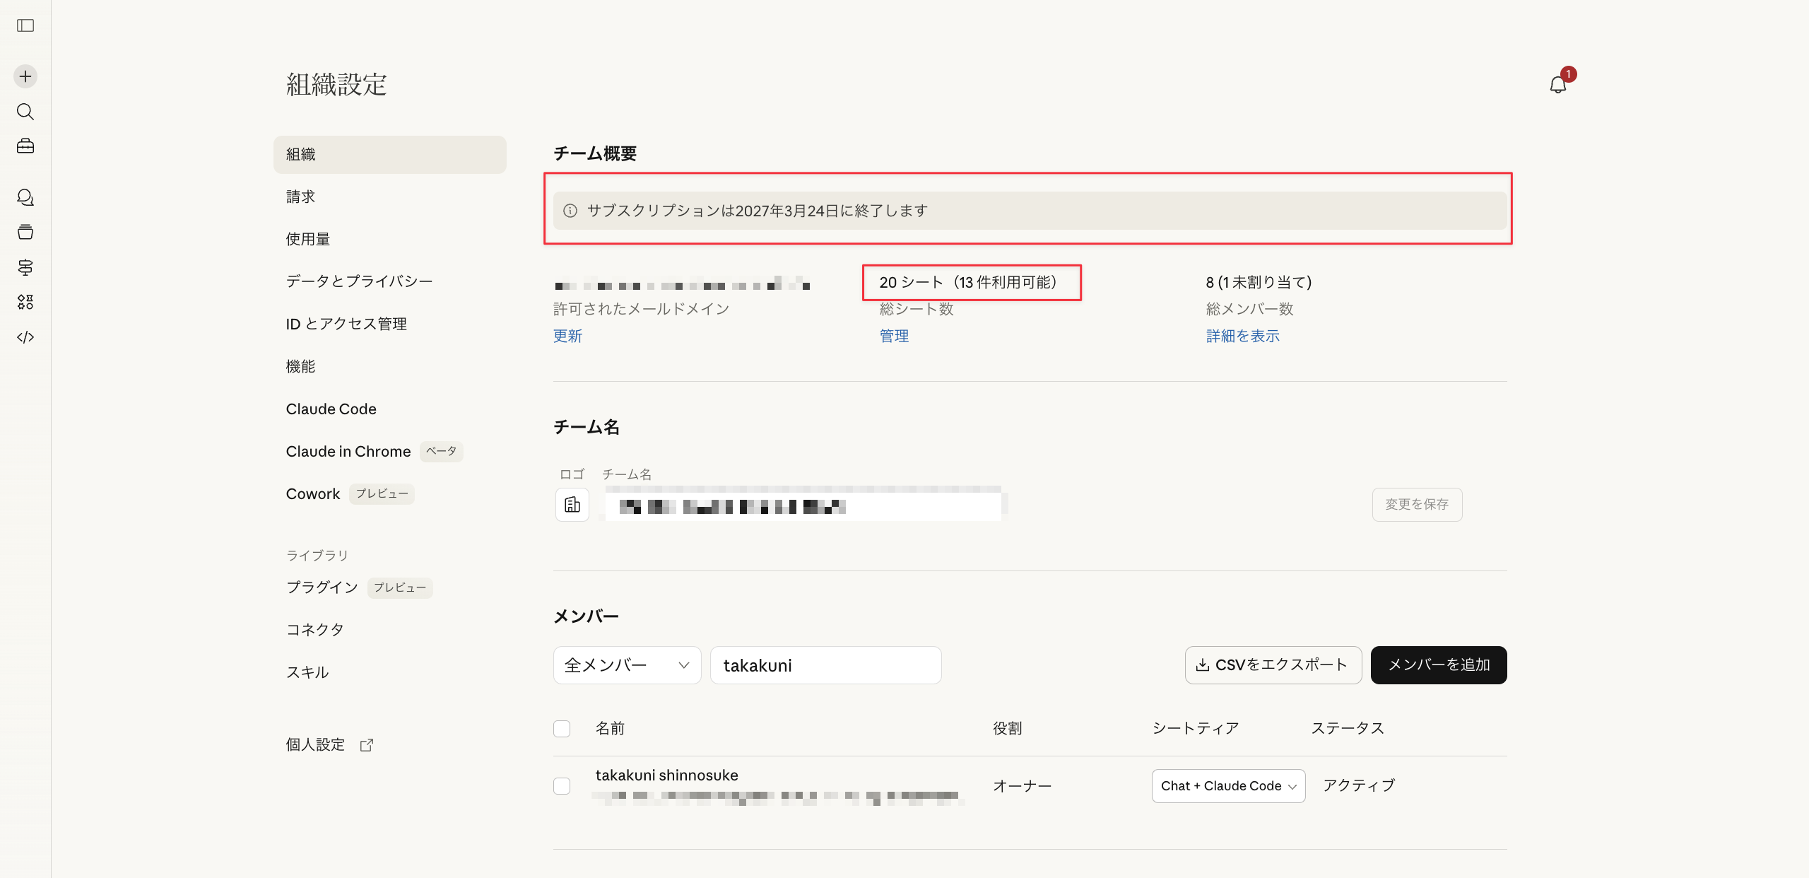Select Claude Code in settings menu
Image resolution: width=1809 pixels, height=878 pixels.
tap(331, 409)
